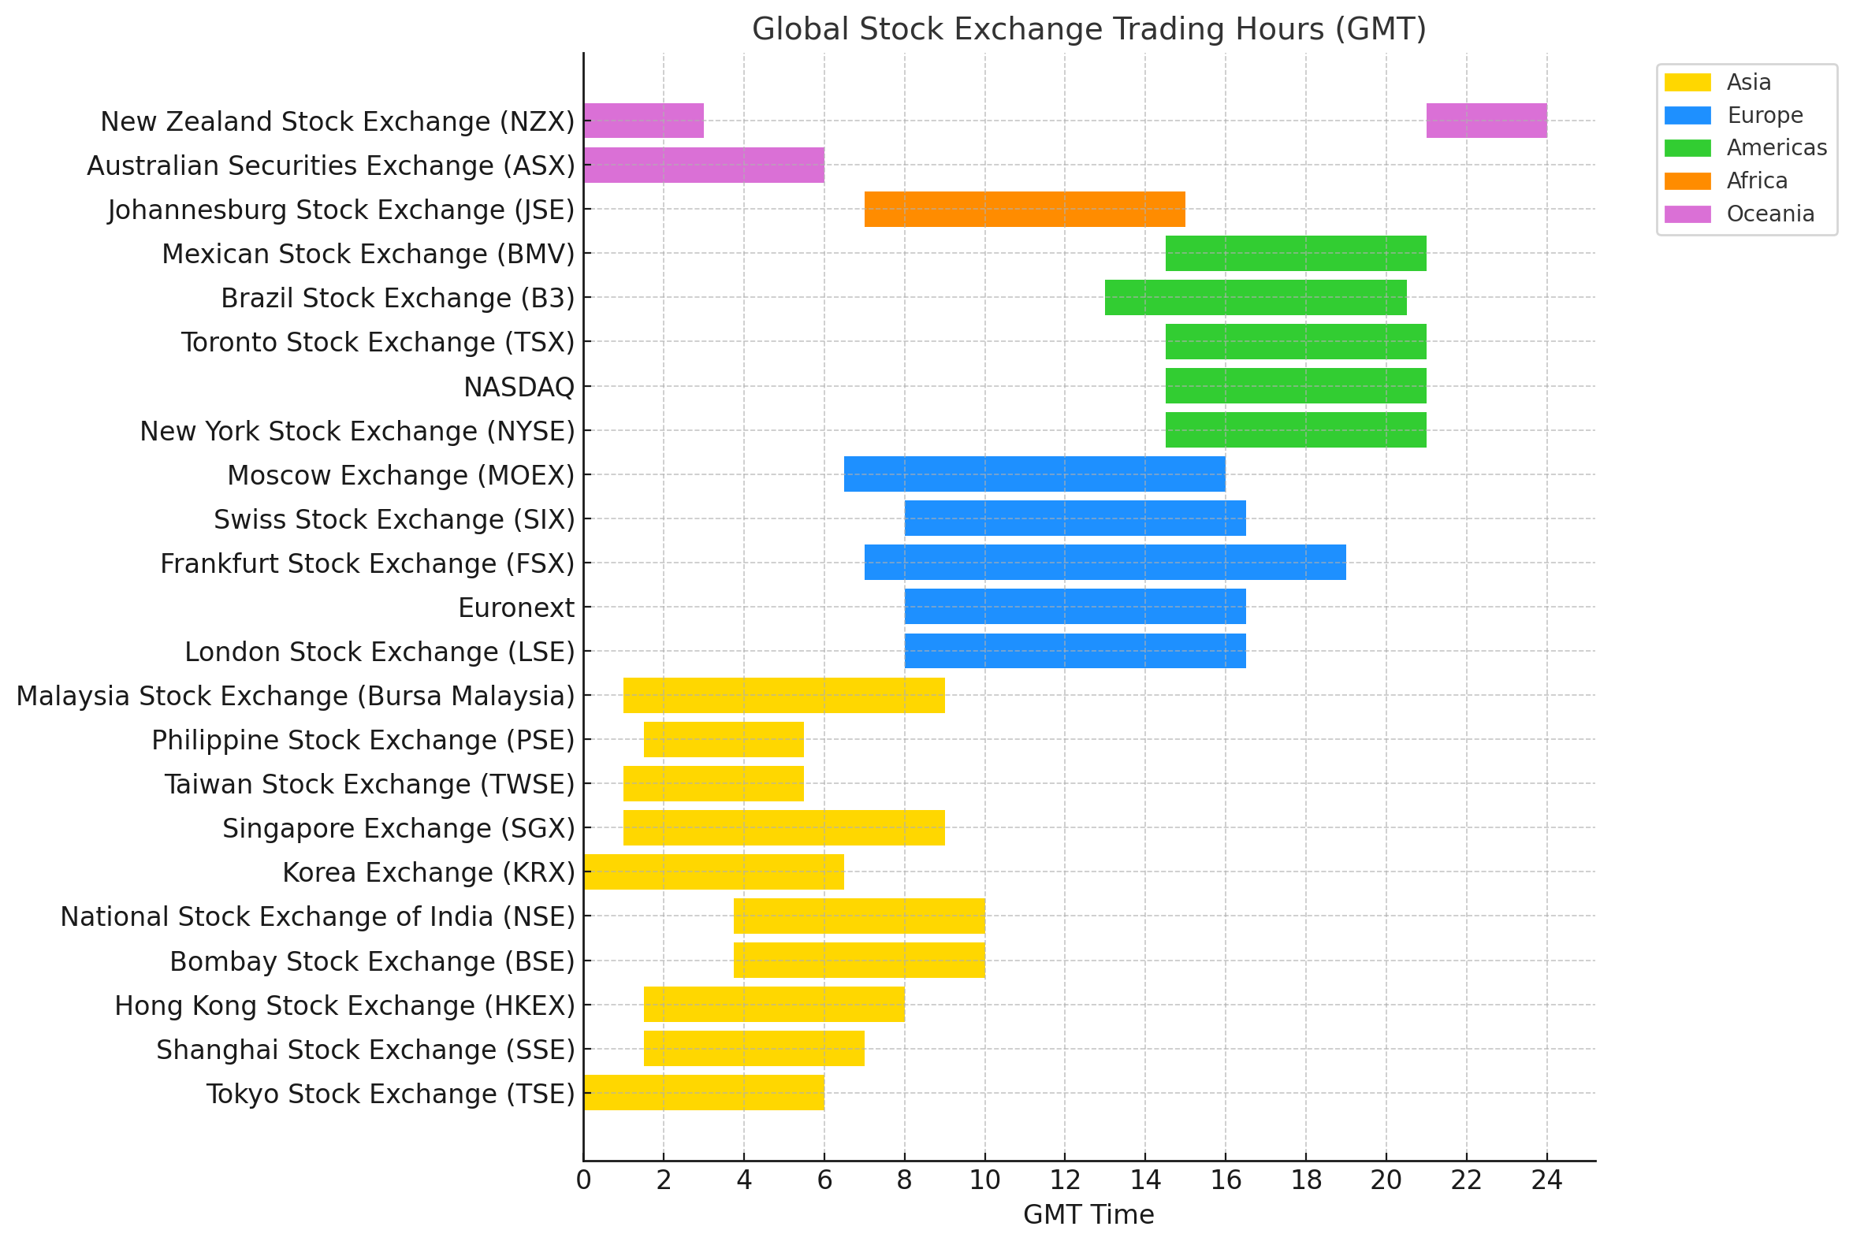Click the Frankfurt Stock Exchange blue bar
The height and width of the screenshot is (1245, 1853).
point(1104,562)
